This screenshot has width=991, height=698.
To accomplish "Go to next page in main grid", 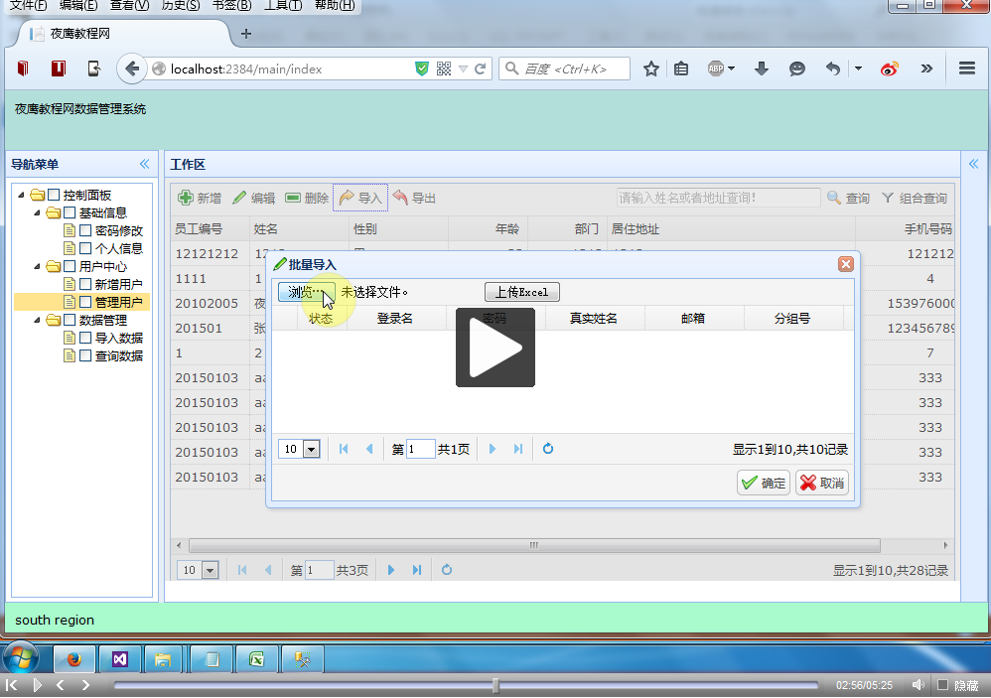I will [391, 570].
